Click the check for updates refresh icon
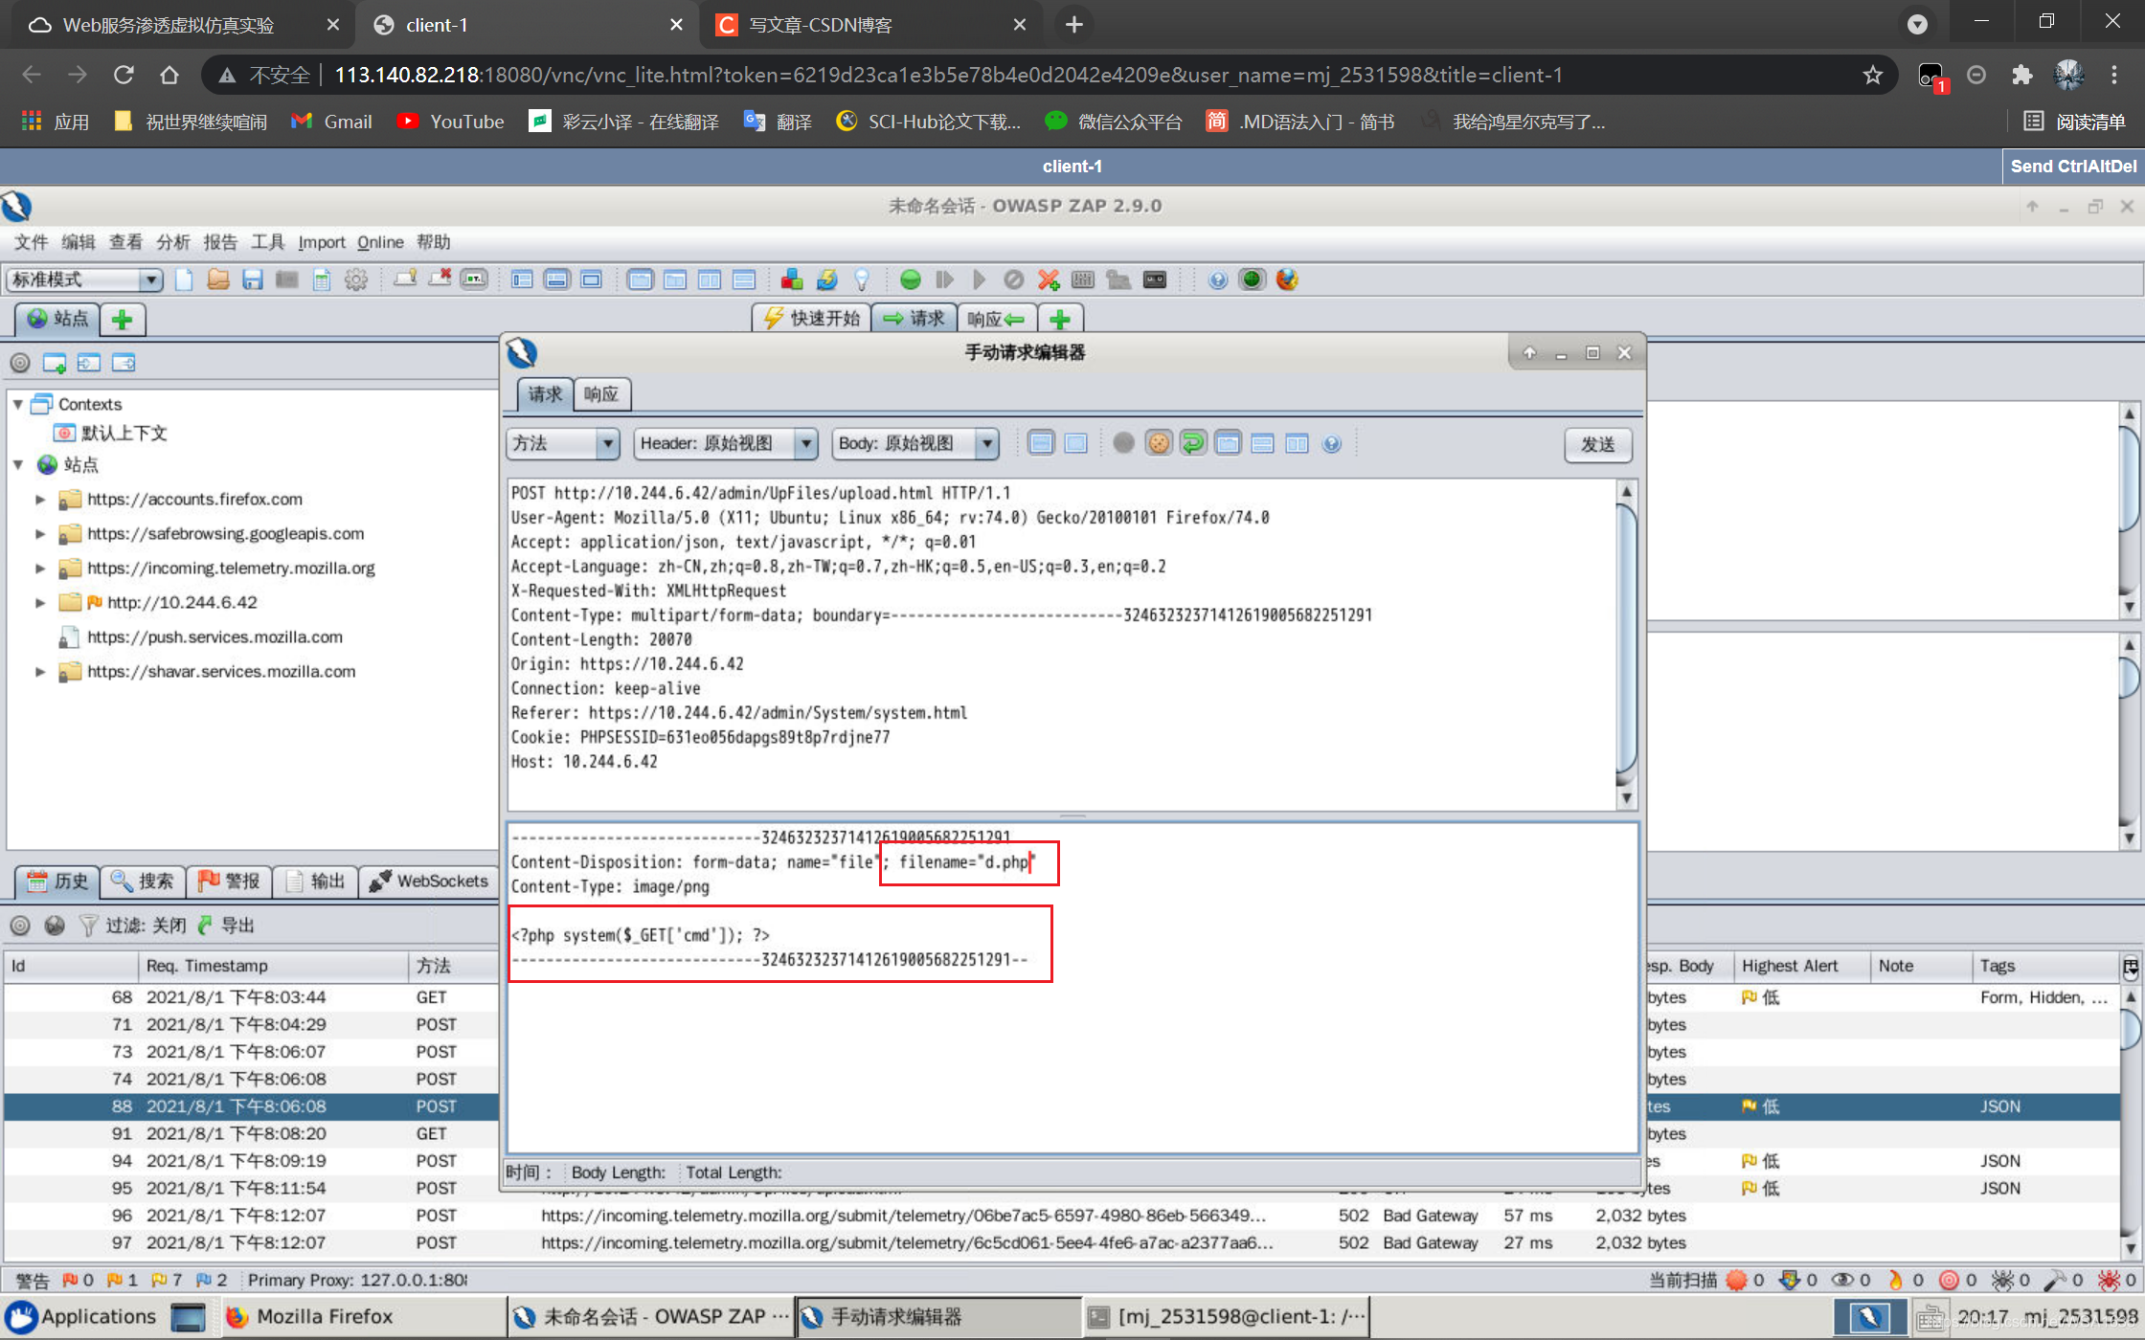The height and width of the screenshot is (1340, 2145). 826,279
